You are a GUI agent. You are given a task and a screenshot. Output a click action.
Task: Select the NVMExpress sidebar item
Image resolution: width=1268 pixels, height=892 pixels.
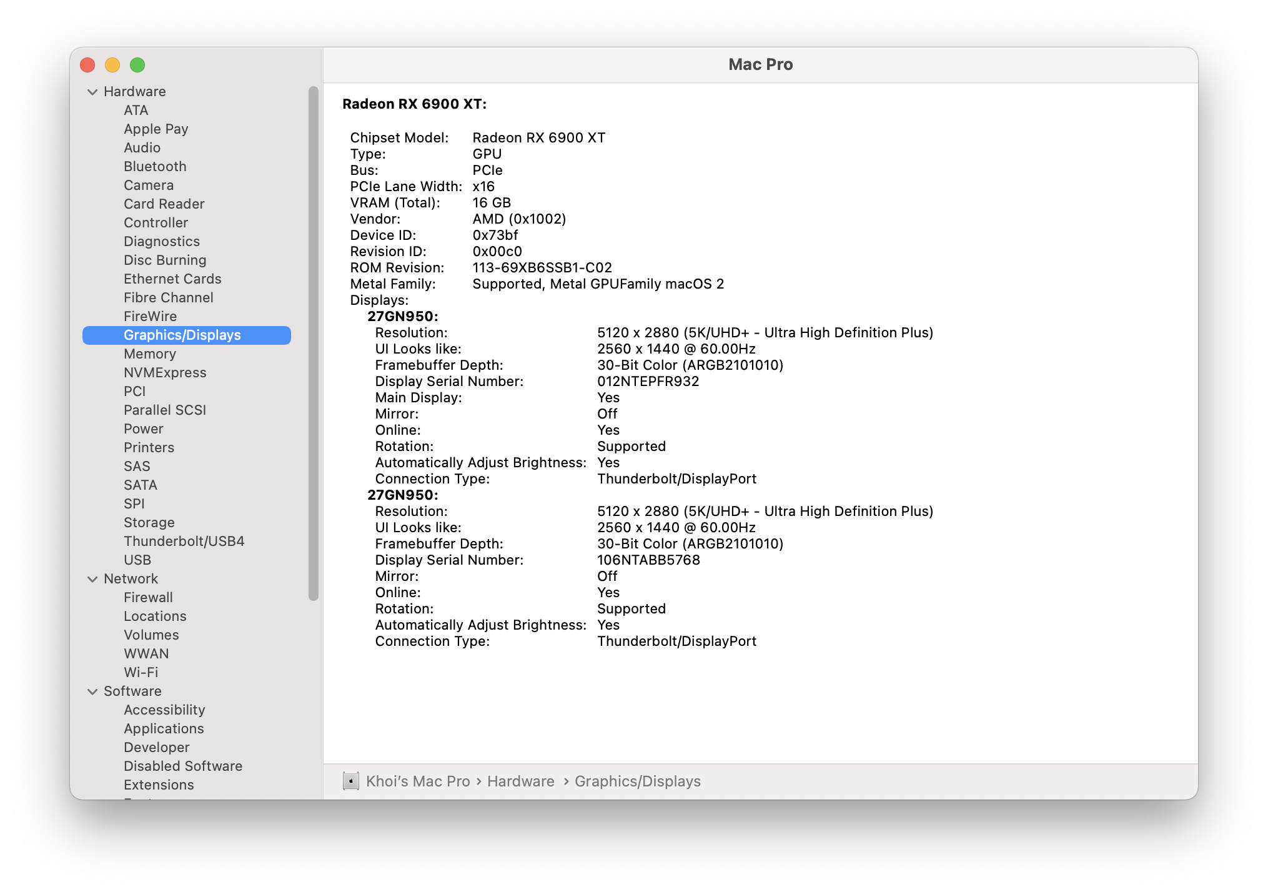click(165, 373)
